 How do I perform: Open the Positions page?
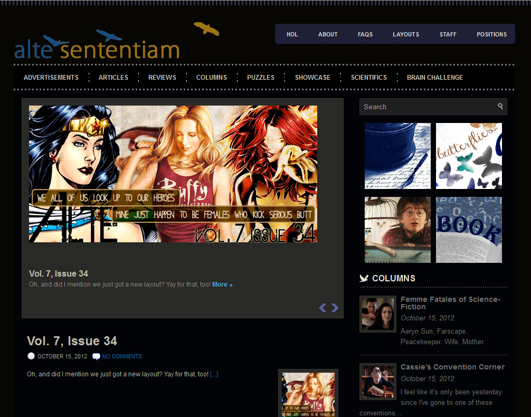492,34
